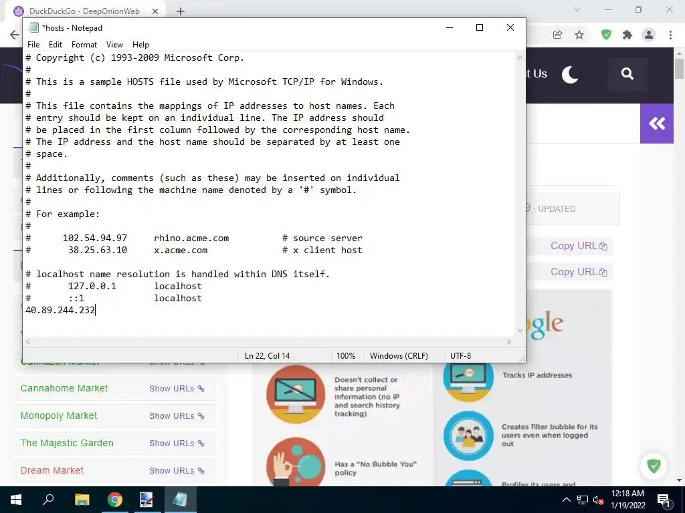The width and height of the screenshot is (685, 513).
Task: Click the x.acme.com text in Notepad
Action: 181,250
